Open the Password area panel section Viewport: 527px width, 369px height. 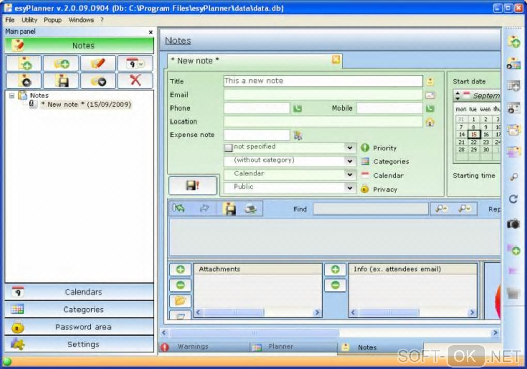[80, 327]
